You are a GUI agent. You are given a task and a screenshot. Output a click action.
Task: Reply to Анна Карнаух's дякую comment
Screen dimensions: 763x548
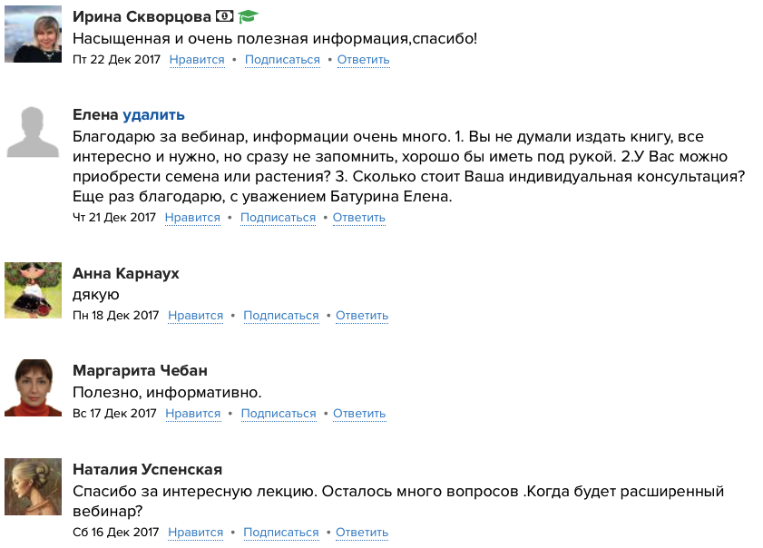click(x=362, y=316)
